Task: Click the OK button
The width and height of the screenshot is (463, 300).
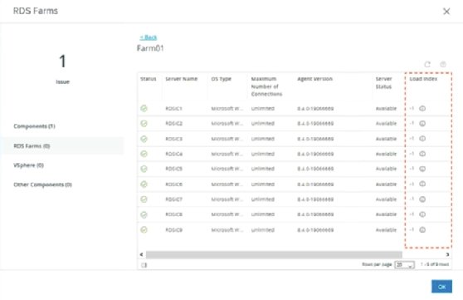Action: [441, 287]
